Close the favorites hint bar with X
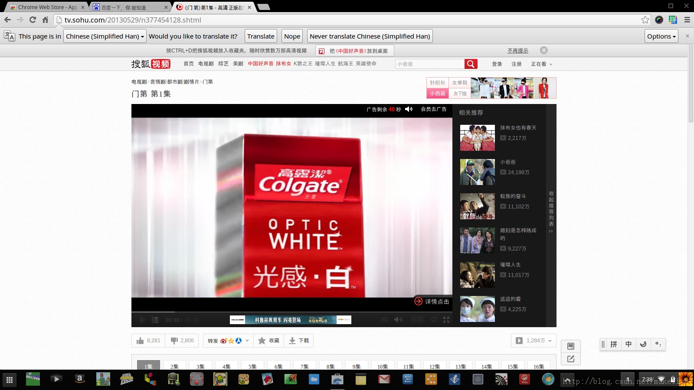694x390 pixels. point(544,50)
